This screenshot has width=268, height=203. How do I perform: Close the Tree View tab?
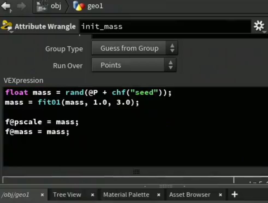click(x=92, y=195)
